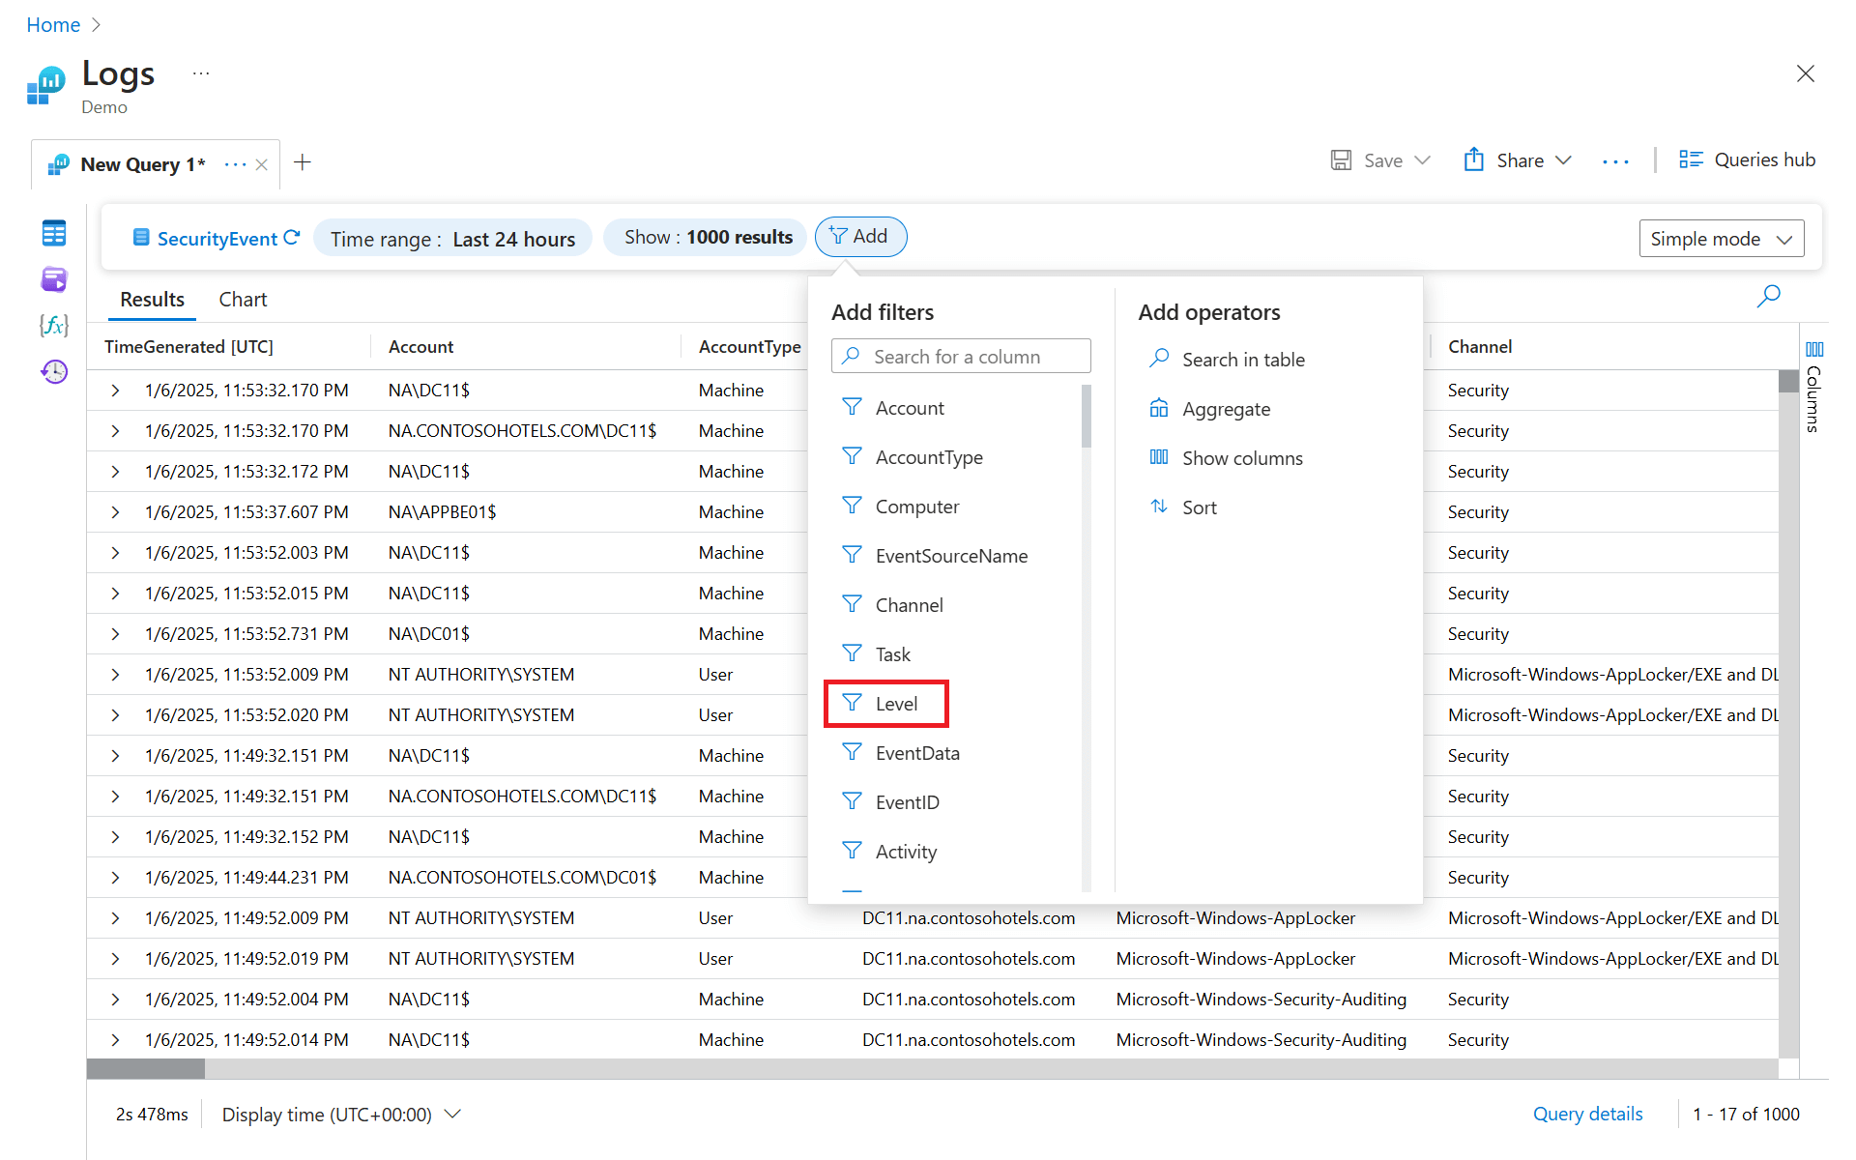
Task: Open the Query details link
Action: pos(1587,1114)
